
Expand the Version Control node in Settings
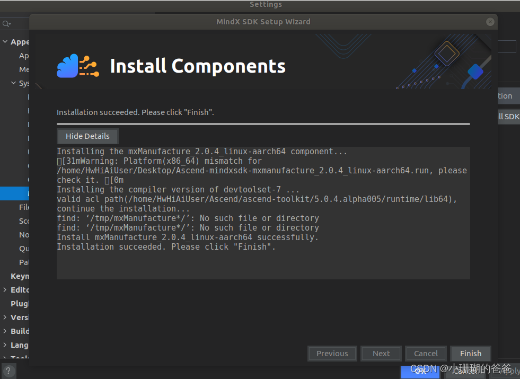tap(5, 318)
